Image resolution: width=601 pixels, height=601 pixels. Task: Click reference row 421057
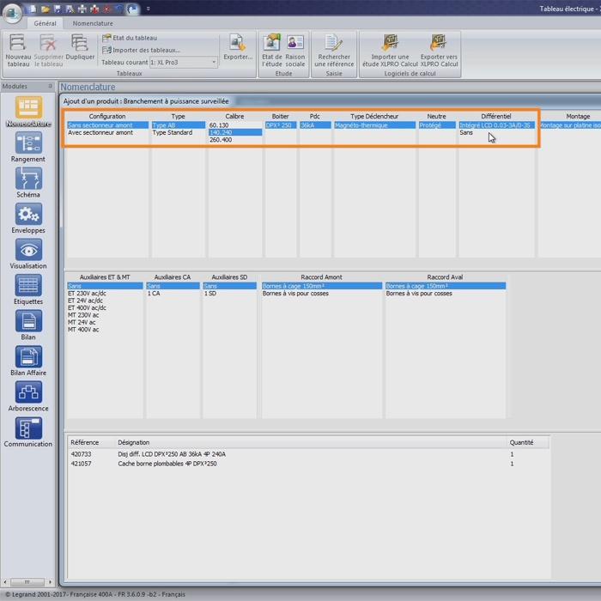click(309, 464)
